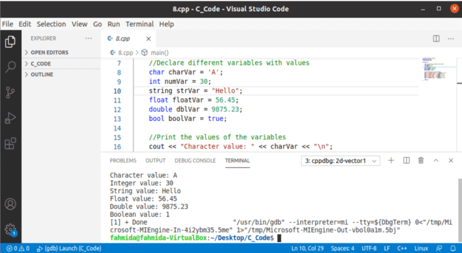Split the editor to the right

click(436, 39)
